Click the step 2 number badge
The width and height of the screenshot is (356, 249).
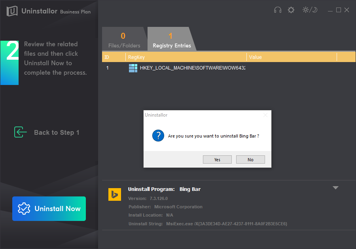coord(9,63)
